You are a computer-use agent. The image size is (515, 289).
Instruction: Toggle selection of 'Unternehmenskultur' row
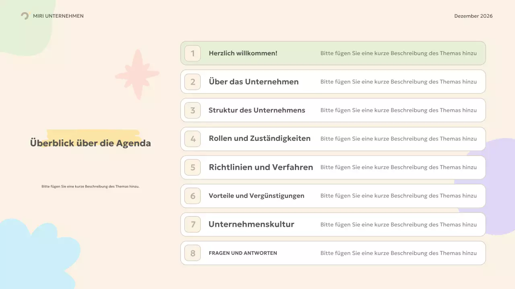(x=333, y=224)
